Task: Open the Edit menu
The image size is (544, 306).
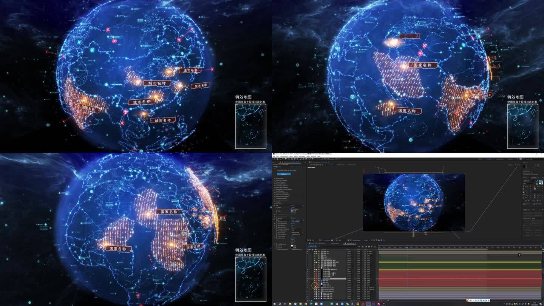Action: pyautogui.click(x=277, y=156)
